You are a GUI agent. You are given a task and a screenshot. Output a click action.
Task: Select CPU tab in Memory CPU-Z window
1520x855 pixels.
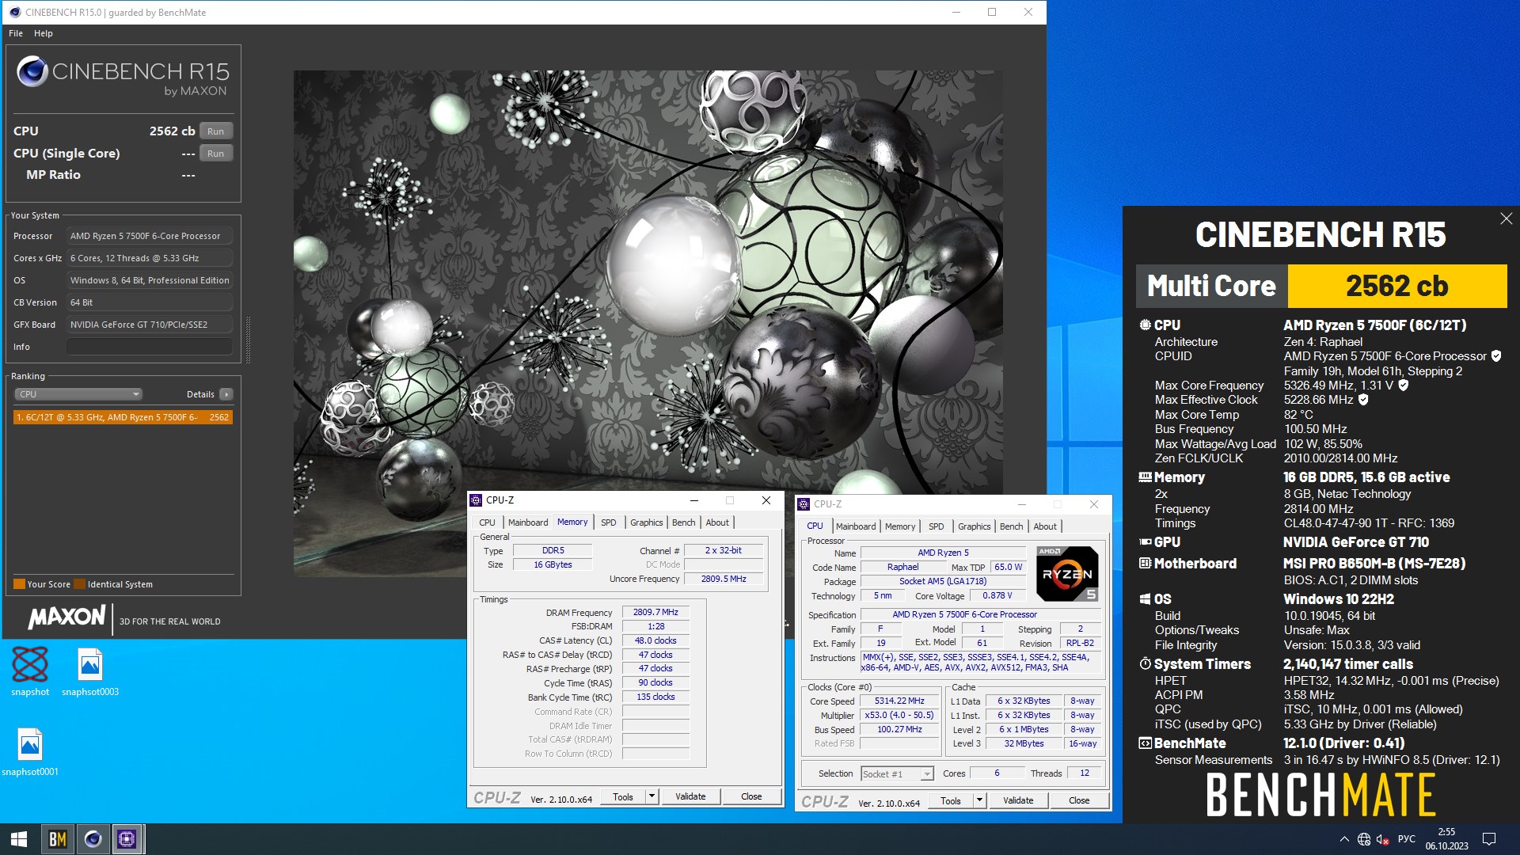click(487, 522)
